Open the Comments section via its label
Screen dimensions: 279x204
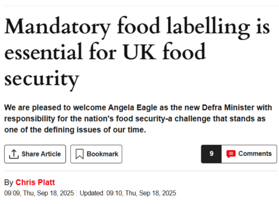pyautogui.click(x=255, y=154)
